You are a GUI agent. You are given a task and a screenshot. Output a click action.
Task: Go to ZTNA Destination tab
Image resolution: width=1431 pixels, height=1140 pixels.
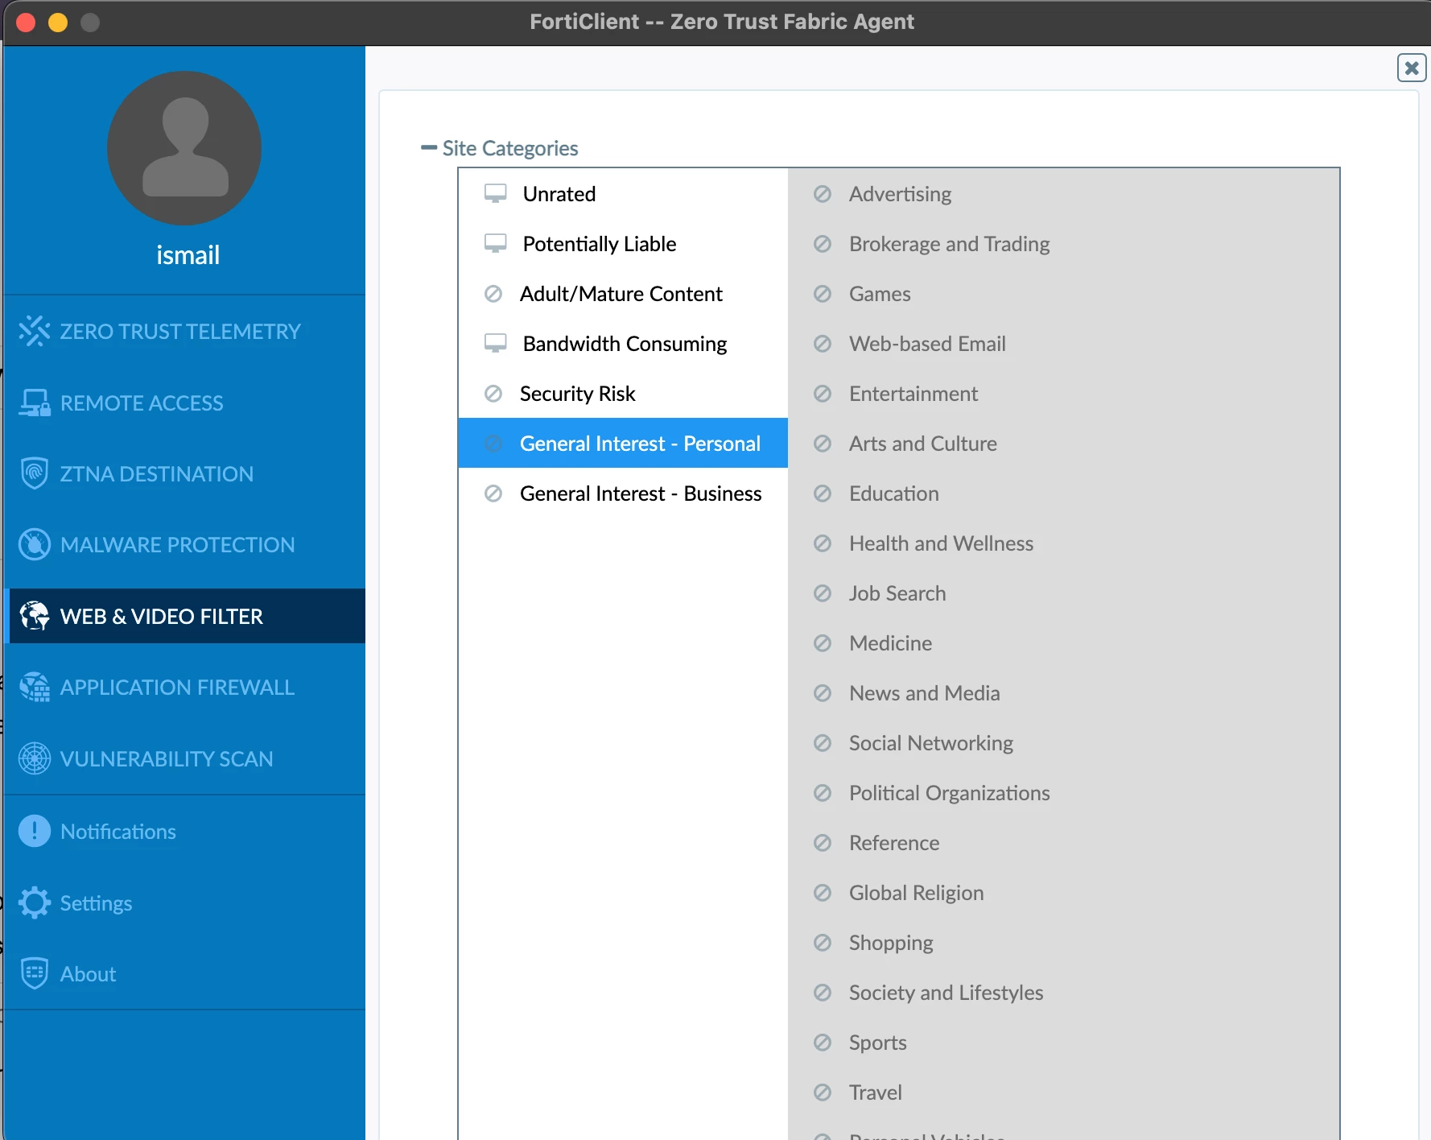pyautogui.click(x=184, y=473)
